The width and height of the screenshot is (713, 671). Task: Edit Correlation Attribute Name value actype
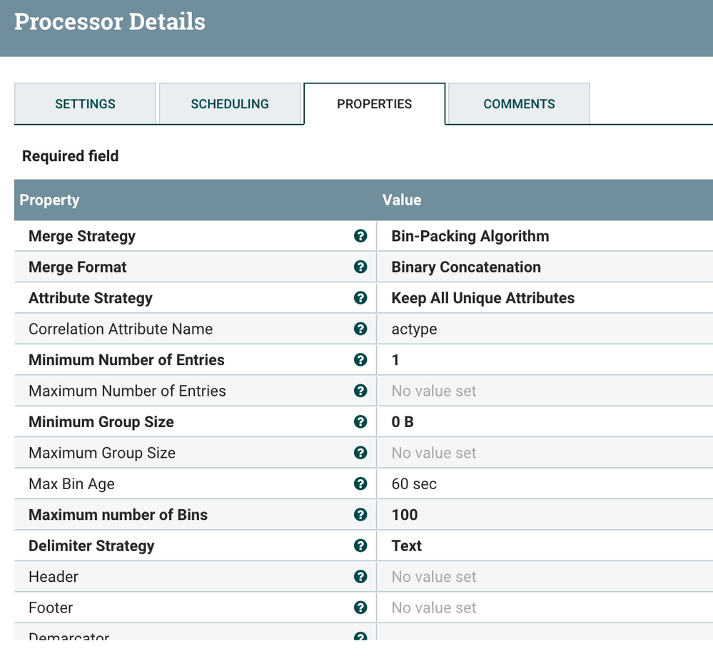415,329
